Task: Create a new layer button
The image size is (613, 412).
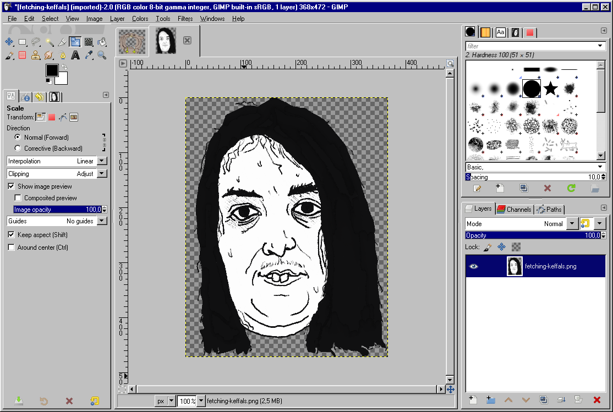Action: 473,399
